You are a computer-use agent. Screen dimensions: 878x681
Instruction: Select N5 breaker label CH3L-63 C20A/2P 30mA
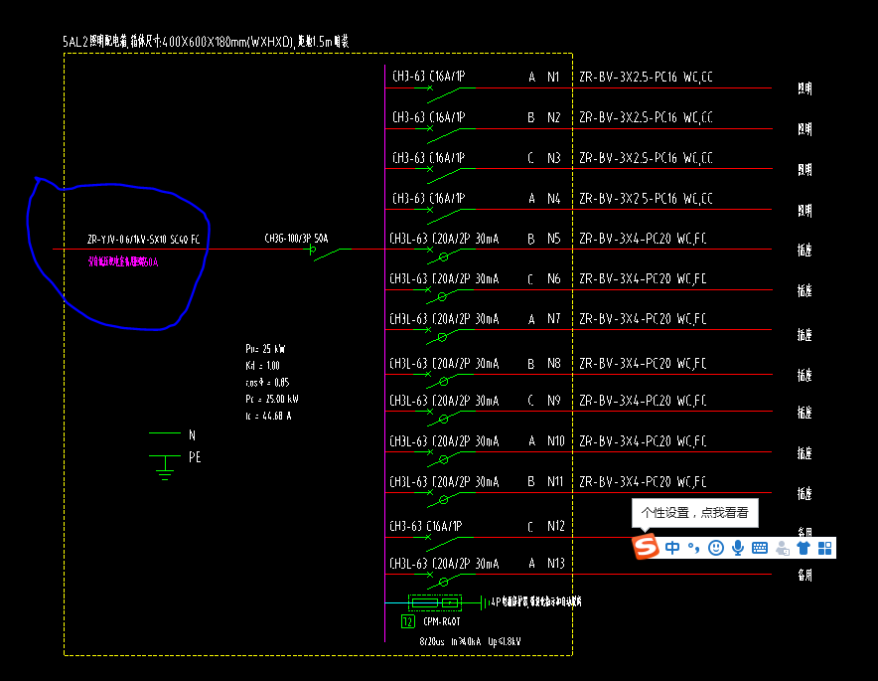pyautogui.click(x=444, y=239)
